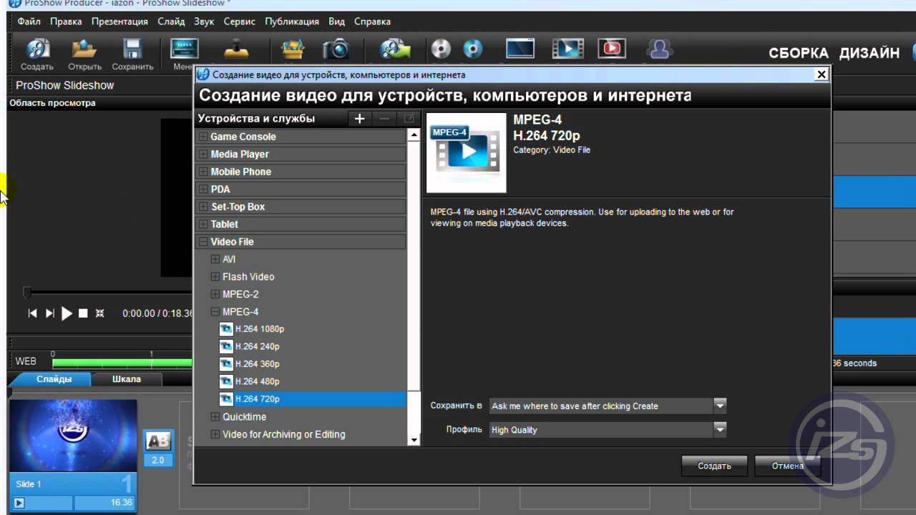Click the blue disc toolbar icon
The width and height of the screenshot is (916, 515).
[x=473, y=49]
